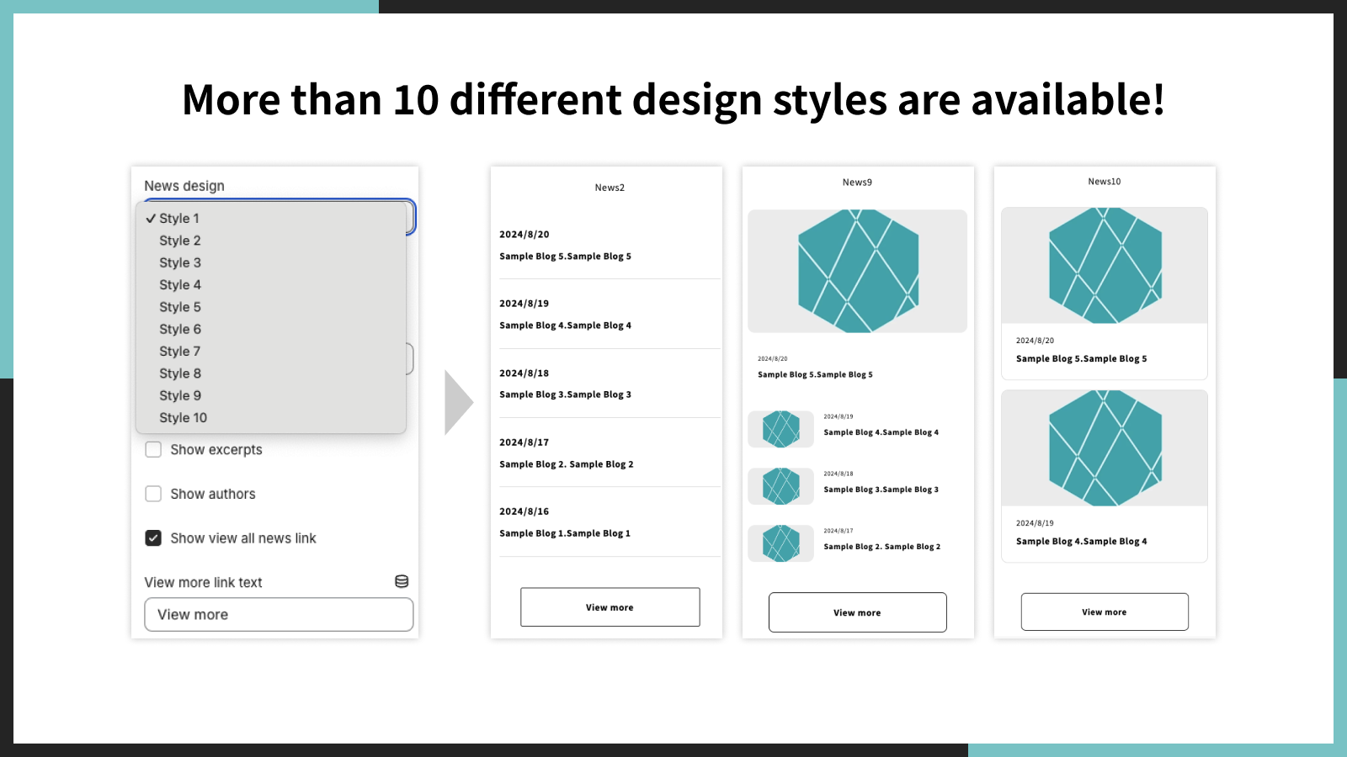Choose Style 5 from the dropdown list
Screen dimensions: 1347x757
coord(179,306)
